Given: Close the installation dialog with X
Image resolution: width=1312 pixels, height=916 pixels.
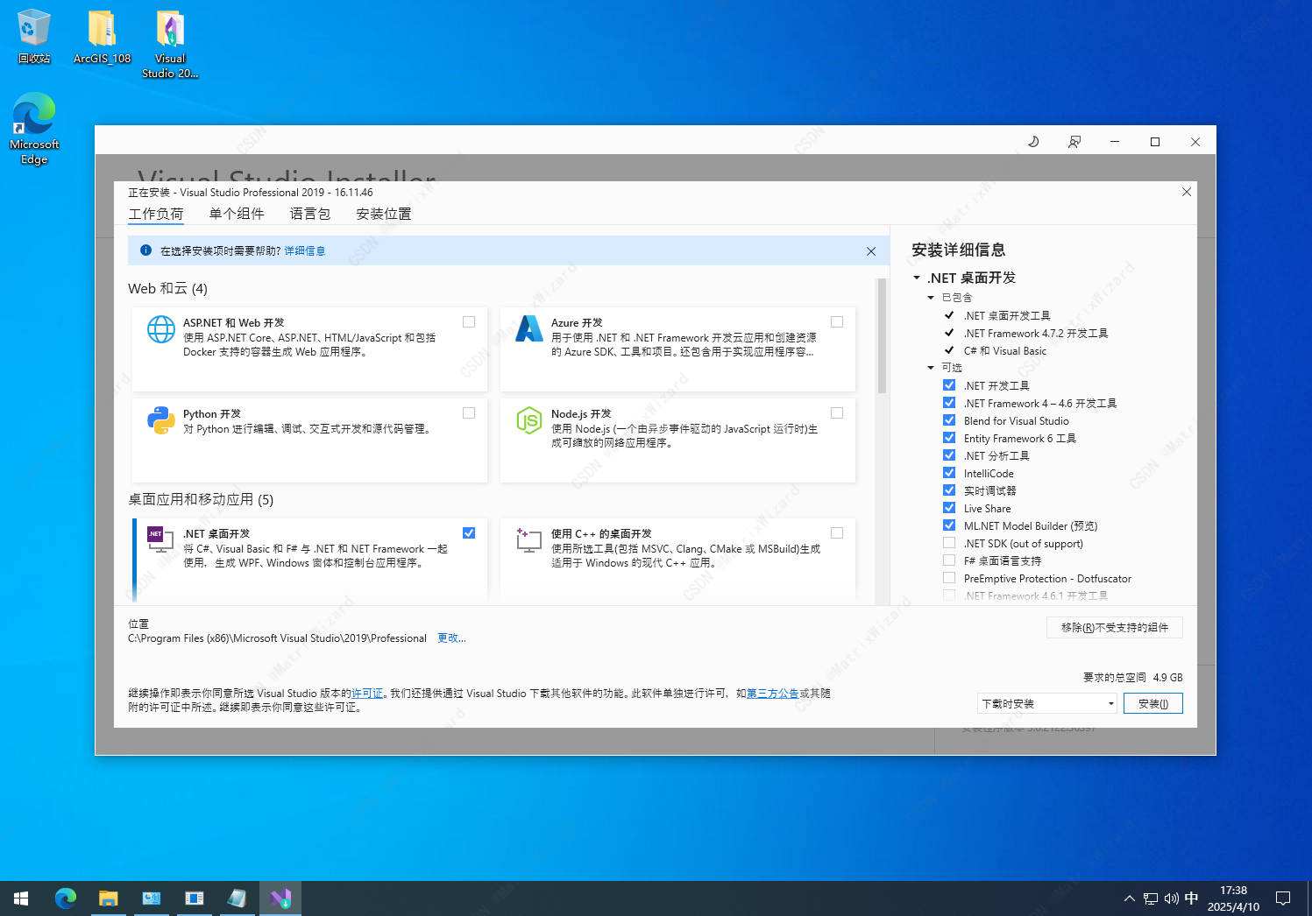Looking at the screenshot, I should point(1187,192).
